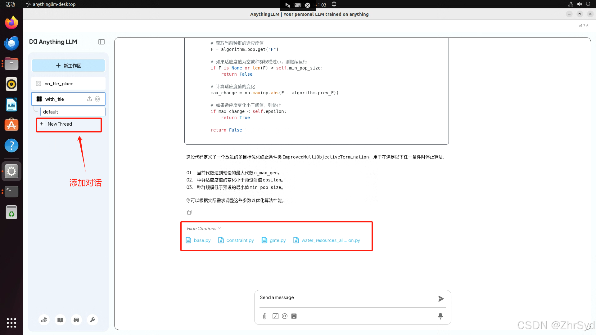Open the 活动 activities menu
Viewport: 596px width, 335px height.
[x=10, y=4]
